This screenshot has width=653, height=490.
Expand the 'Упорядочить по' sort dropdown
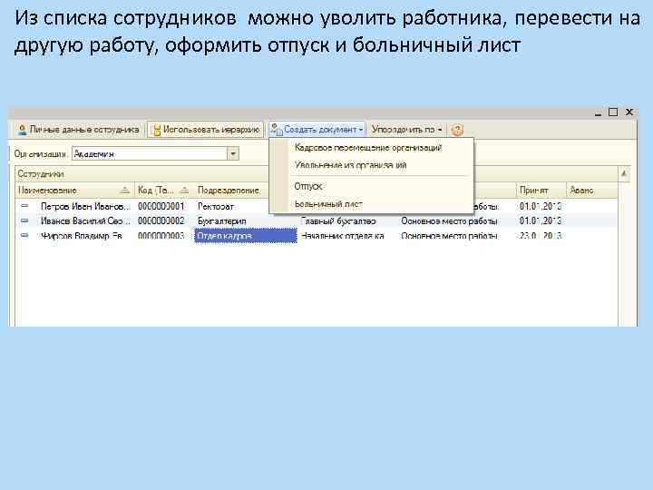(406, 130)
